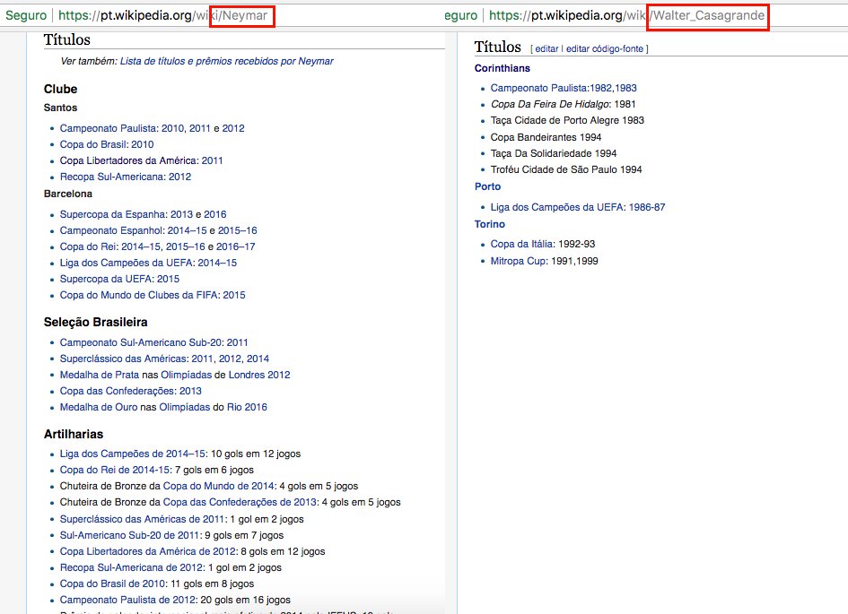Open 'Campeonato Paulista de 2012' link
The image size is (848, 614).
coord(127,600)
